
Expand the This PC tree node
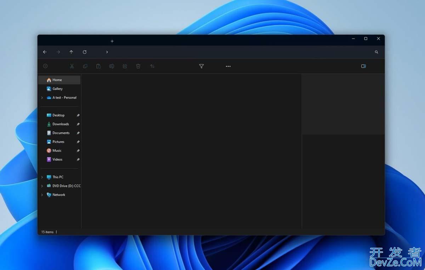click(42, 177)
